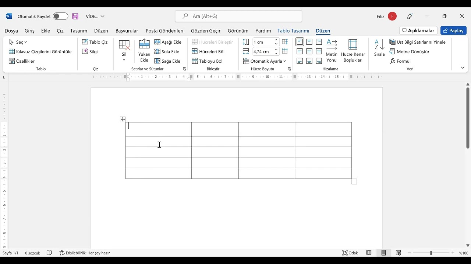Open the Tasarım ribbon tab

click(x=79, y=31)
